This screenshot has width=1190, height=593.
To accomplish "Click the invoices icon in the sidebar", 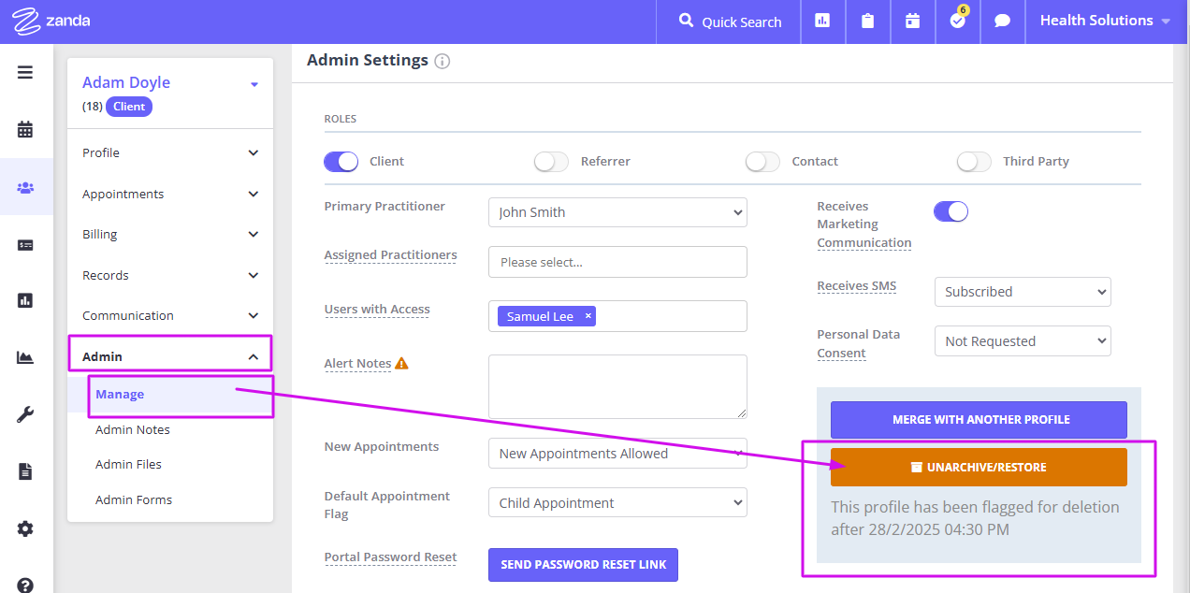I will coord(25,244).
